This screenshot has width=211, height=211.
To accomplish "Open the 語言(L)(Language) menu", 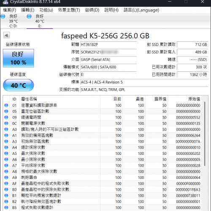I will click(141, 10).
